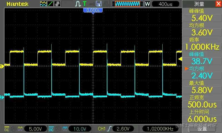Viewport: 222px width, 133px height.
Task: Click the yellow 5.40V peak-to-peak value
Action: [202, 18]
